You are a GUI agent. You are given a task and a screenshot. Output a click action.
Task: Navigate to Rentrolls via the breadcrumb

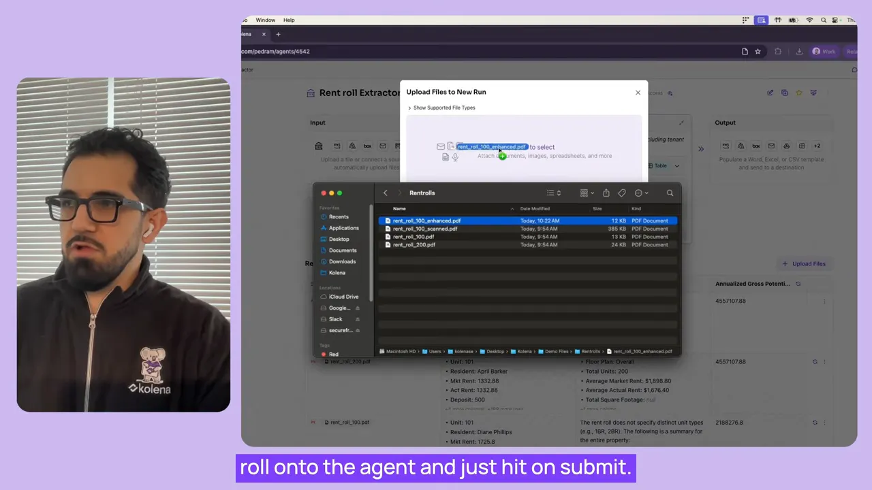(x=590, y=351)
